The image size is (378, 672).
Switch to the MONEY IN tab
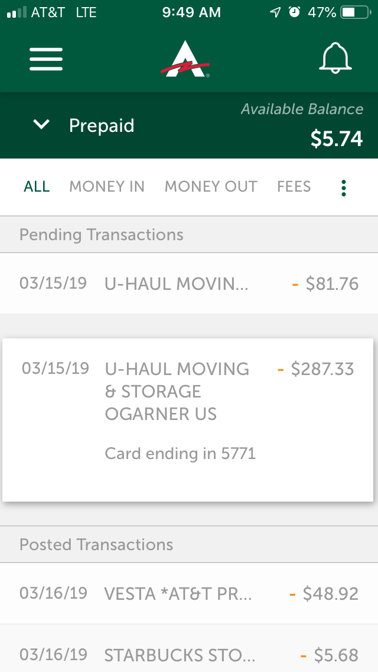pyautogui.click(x=107, y=187)
